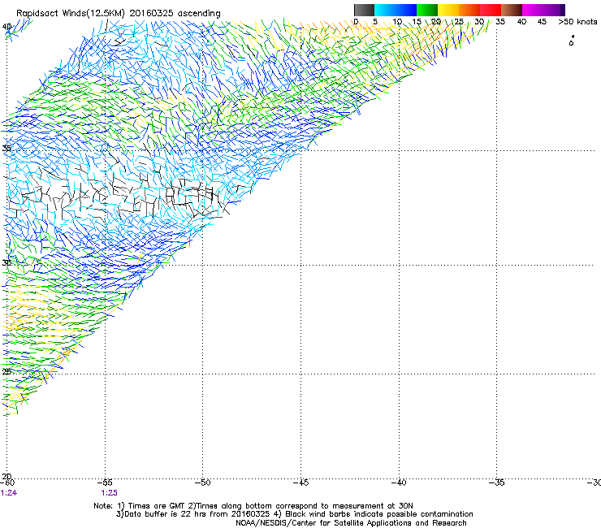Click the gray 0-5 knots color segment
This screenshot has width=601, height=528.
[x=364, y=10]
